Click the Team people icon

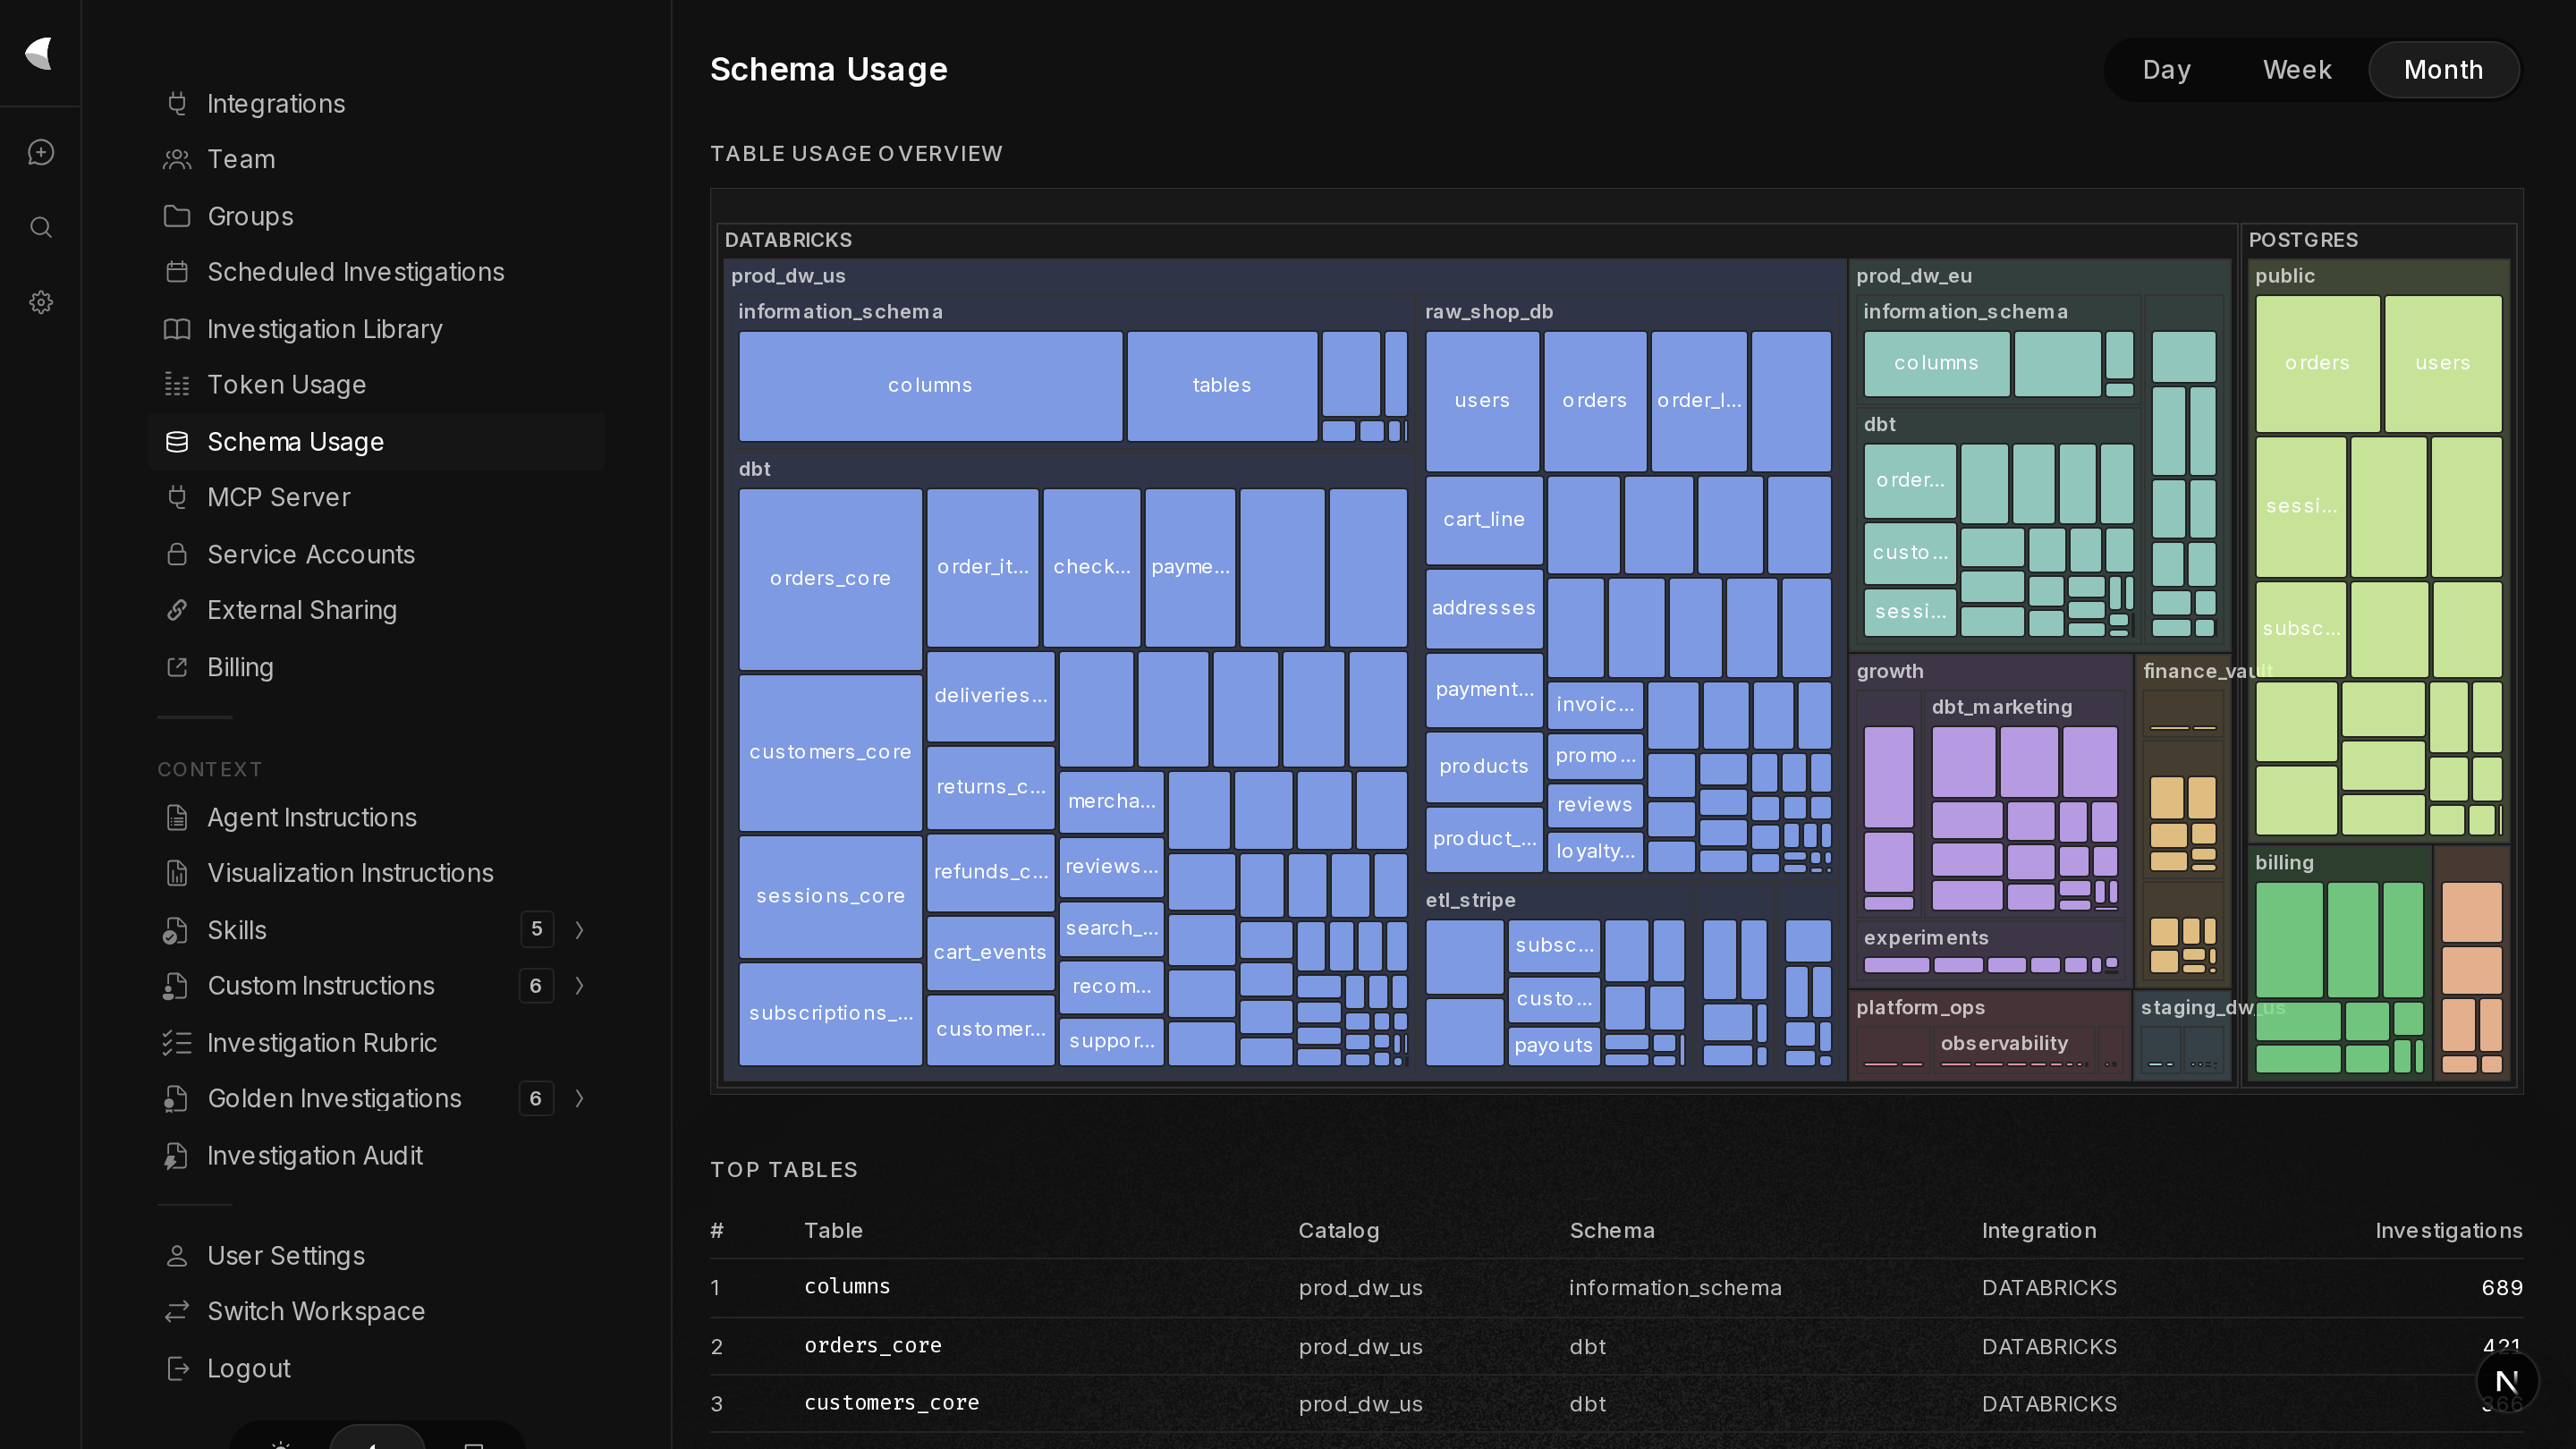point(177,159)
